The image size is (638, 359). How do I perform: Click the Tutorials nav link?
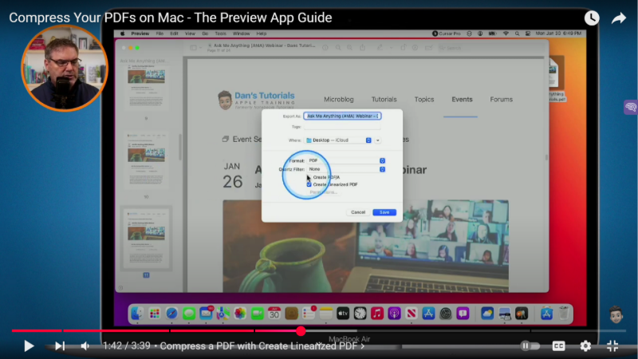(384, 99)
